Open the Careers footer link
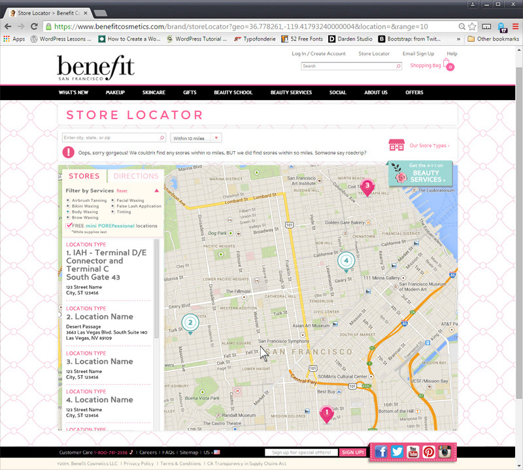 pyautogui.click(x=148, y=452)
